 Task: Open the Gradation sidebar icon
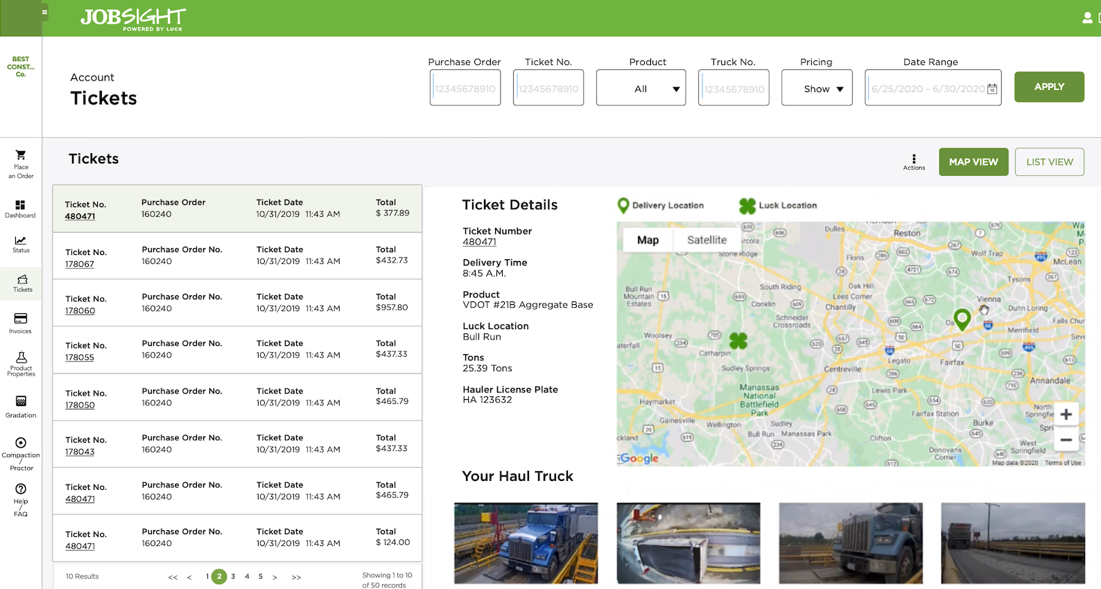click(x=21, y=402)
